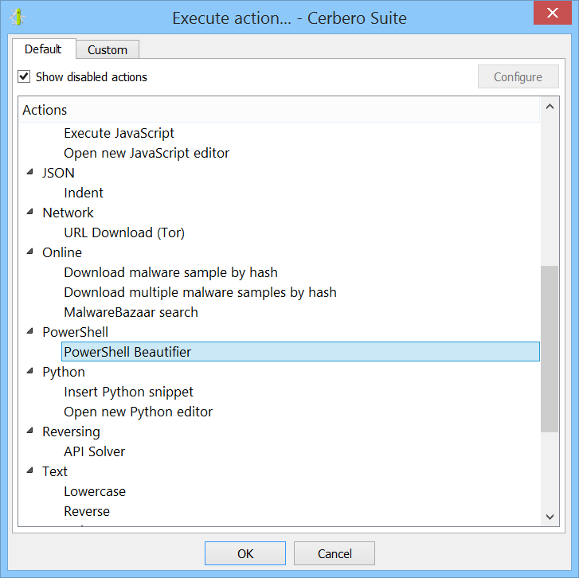Viewport: 579px width, 578px height.
Task: Collapse the Python group
Action: click(30, 371)
